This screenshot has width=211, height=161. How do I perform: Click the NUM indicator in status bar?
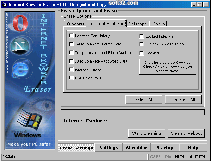pos(179,157)
